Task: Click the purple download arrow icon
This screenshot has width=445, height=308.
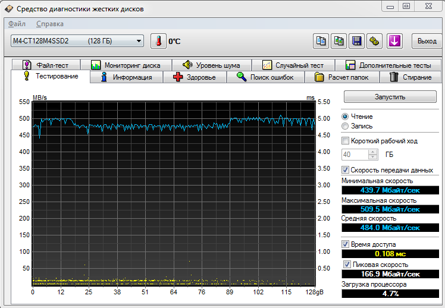Action: [394, 41]
